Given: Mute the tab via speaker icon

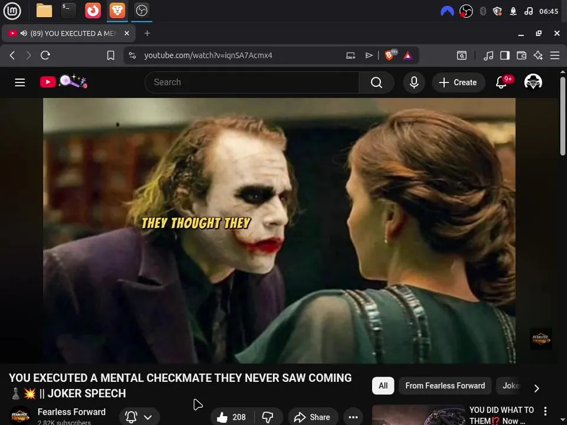Looking at the screenshot, I should (x=24, y=33).
